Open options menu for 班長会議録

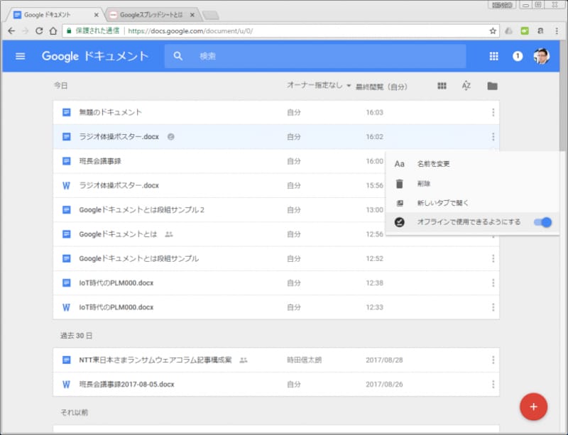coord(493,160)
